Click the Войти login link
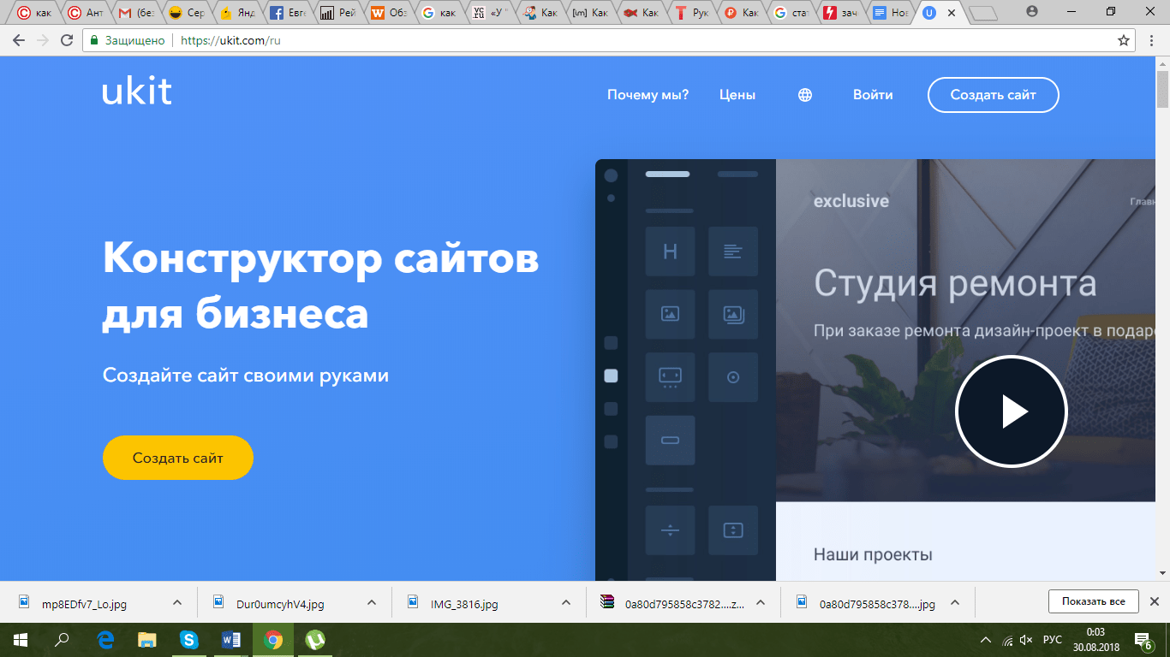Image resolution: width=1170 pixels, height=657 pixels. 873,95
